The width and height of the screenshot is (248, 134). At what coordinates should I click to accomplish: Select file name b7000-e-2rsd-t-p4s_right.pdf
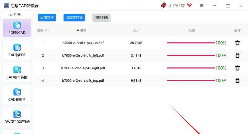tap(83, 68)
